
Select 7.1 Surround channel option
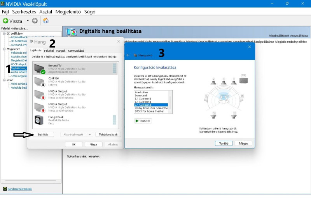pos(151,105)
